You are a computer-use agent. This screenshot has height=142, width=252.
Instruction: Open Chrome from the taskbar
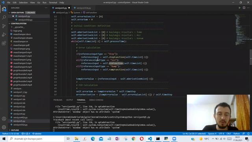tap(133, 138)
